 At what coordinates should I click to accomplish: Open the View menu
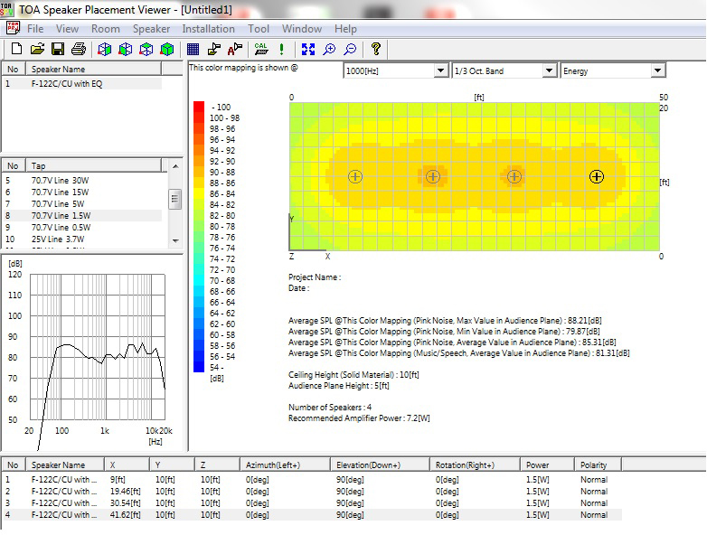(67, 29)
